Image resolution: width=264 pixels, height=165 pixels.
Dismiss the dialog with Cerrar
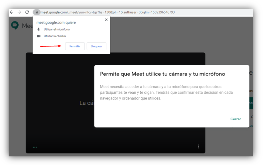(235, 119)
